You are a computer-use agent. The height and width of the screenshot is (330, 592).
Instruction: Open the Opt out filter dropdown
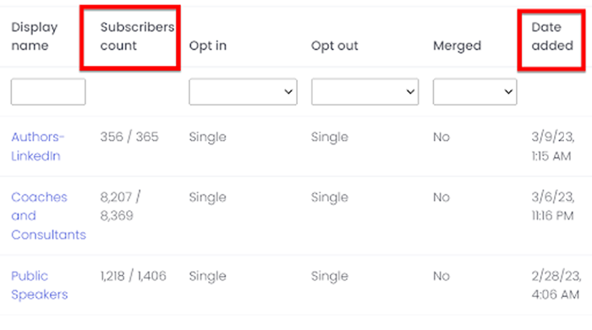pyautogui.click(x=365, y=91)
